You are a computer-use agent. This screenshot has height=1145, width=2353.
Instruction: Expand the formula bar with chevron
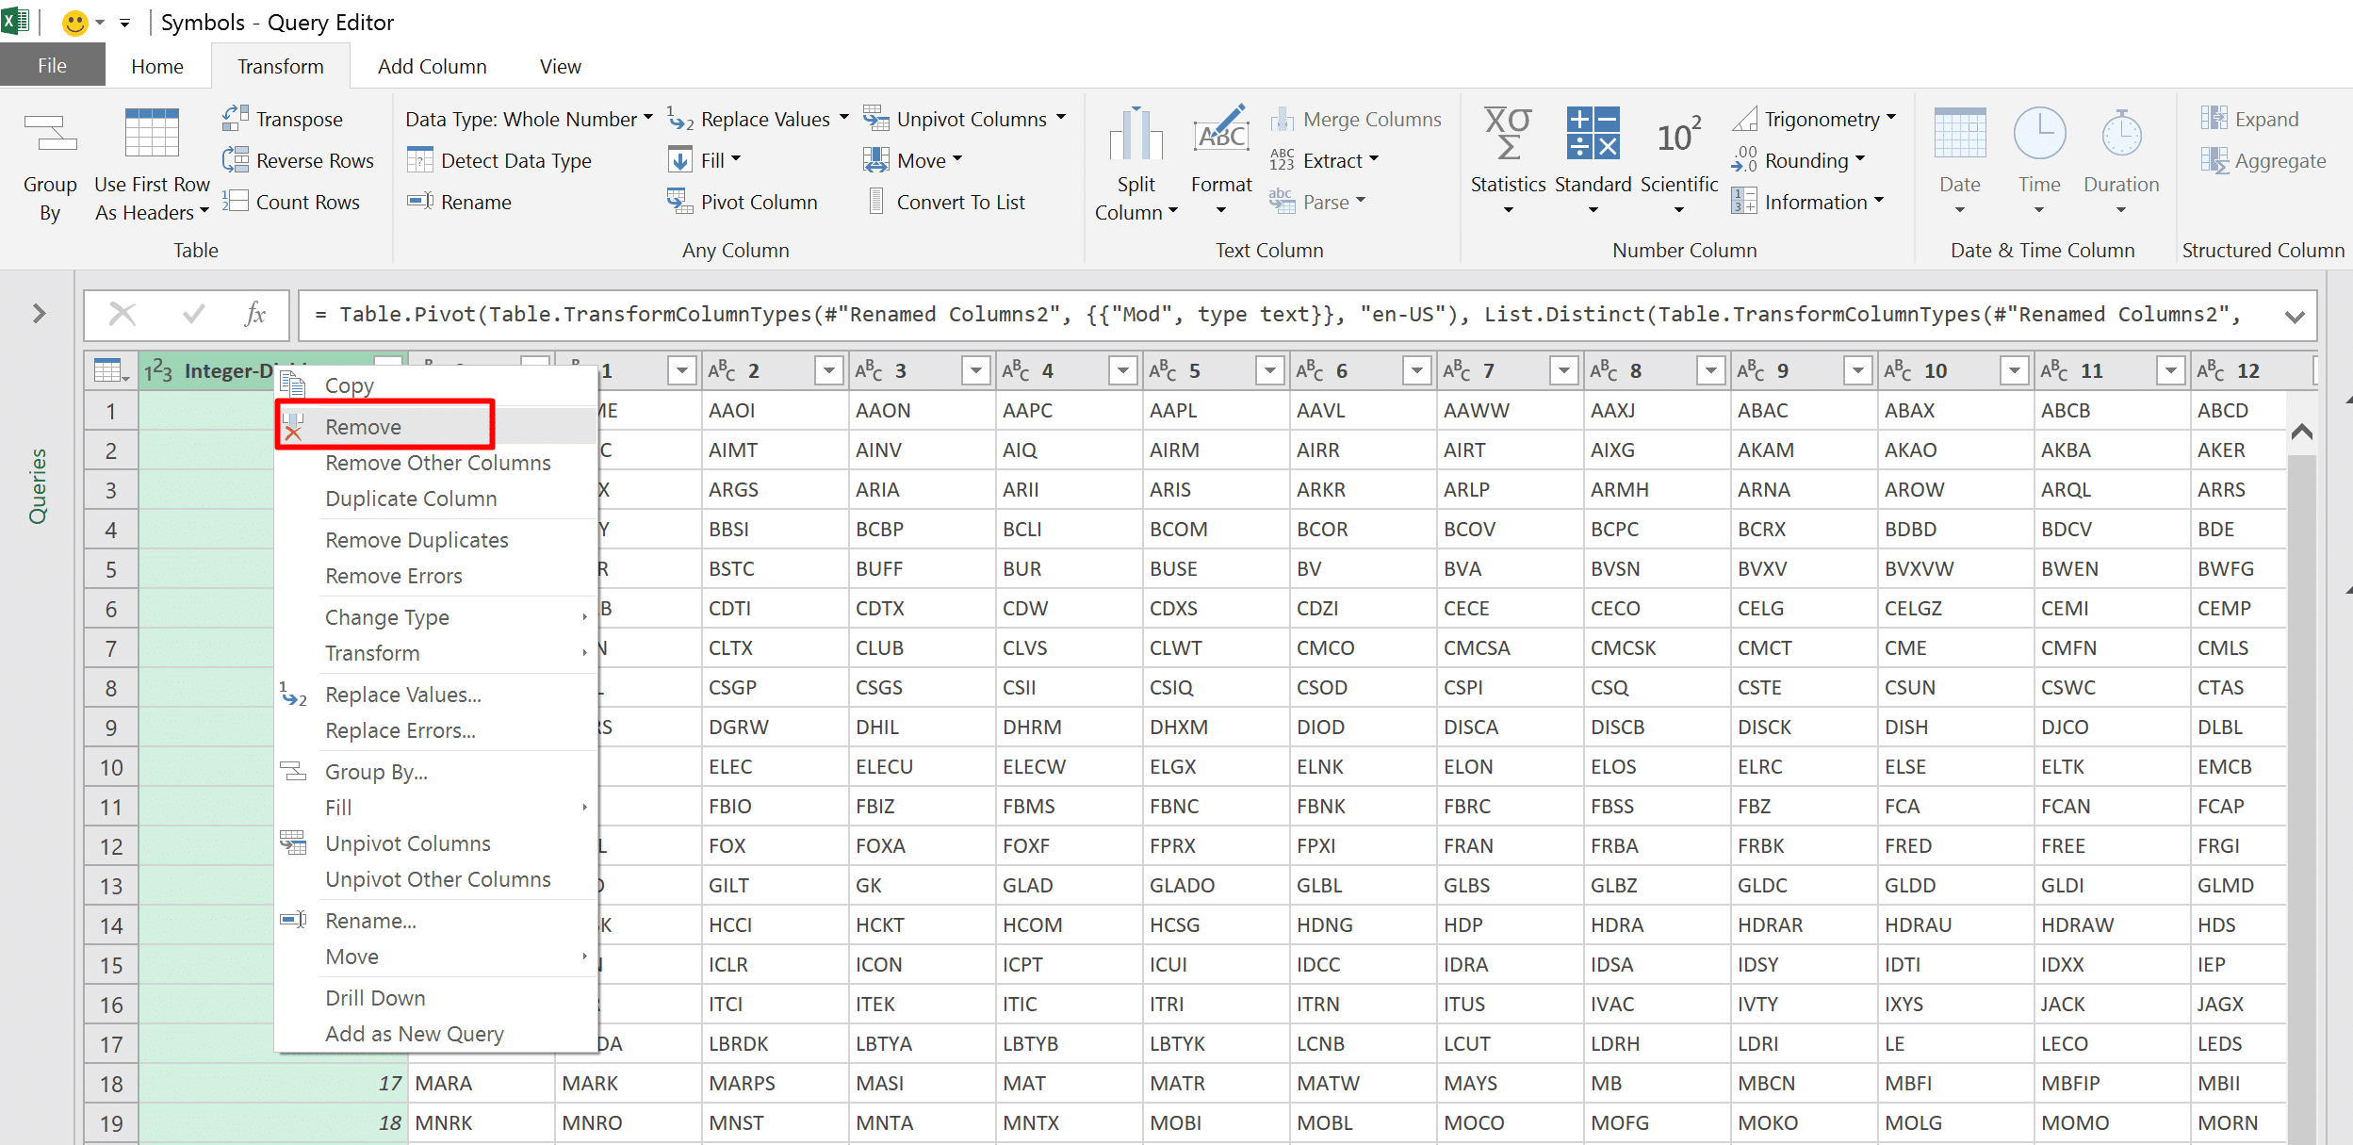click(2295, 317)
